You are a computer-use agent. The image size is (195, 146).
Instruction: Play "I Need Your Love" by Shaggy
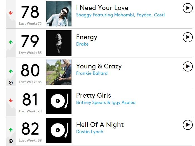click(x=188, y=8)
